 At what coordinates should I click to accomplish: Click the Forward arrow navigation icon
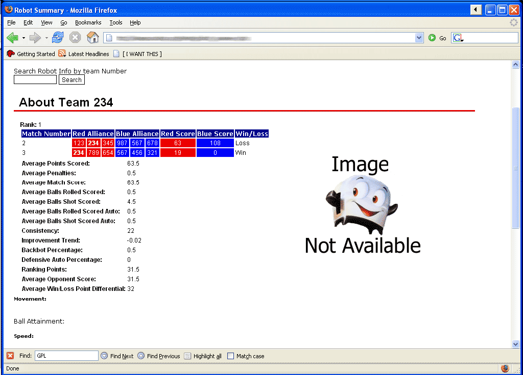point(35,38)
